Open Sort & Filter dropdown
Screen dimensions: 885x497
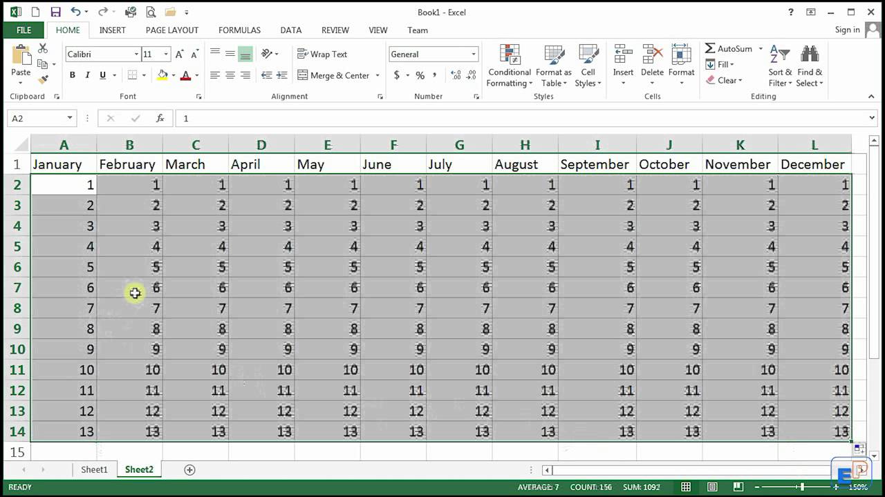tap(780, 66)
